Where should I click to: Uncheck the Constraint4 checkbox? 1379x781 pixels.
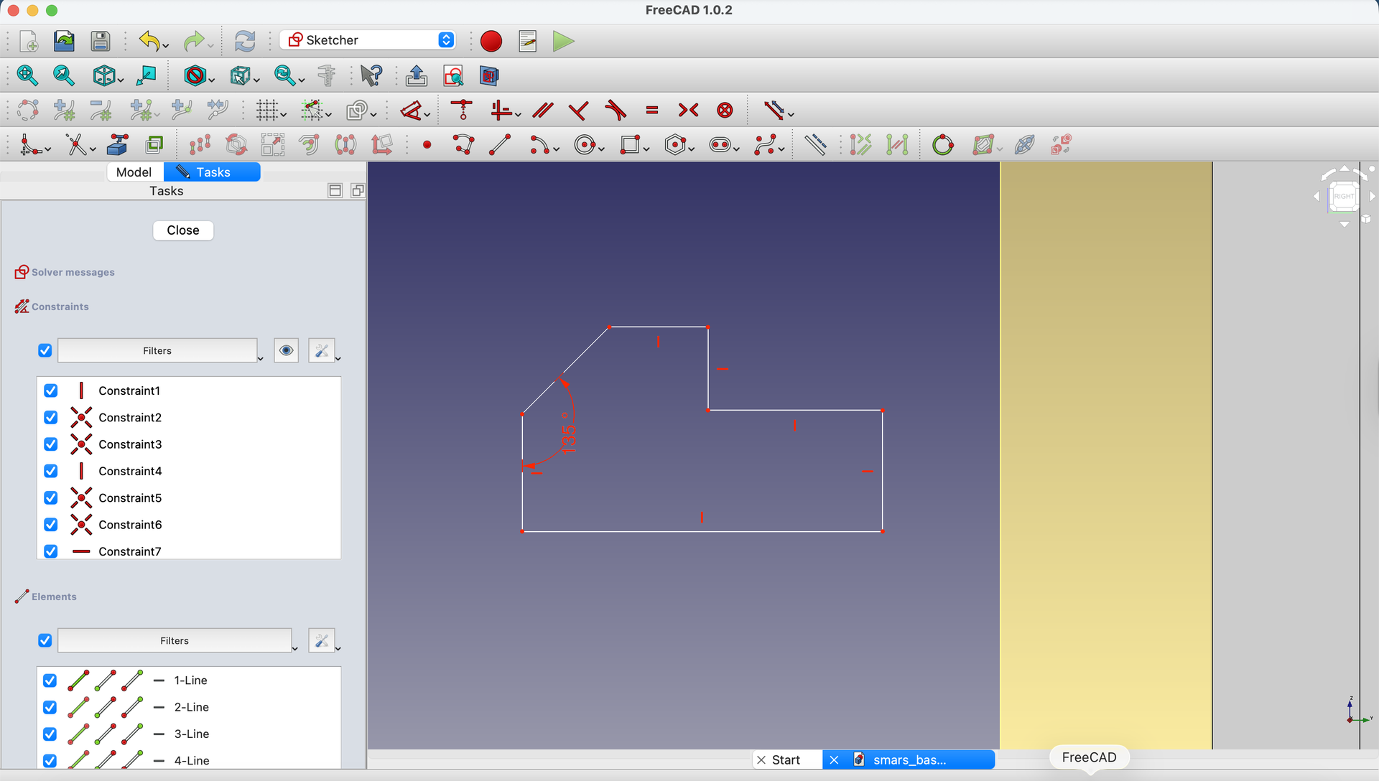click(51, 471)
